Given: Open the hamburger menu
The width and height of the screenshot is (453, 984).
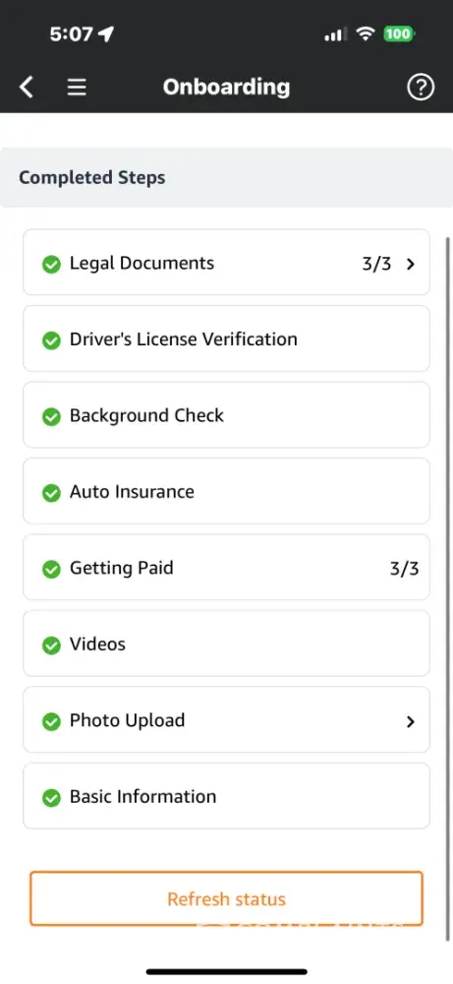Looking at the screenshot, I should (77, 88).
